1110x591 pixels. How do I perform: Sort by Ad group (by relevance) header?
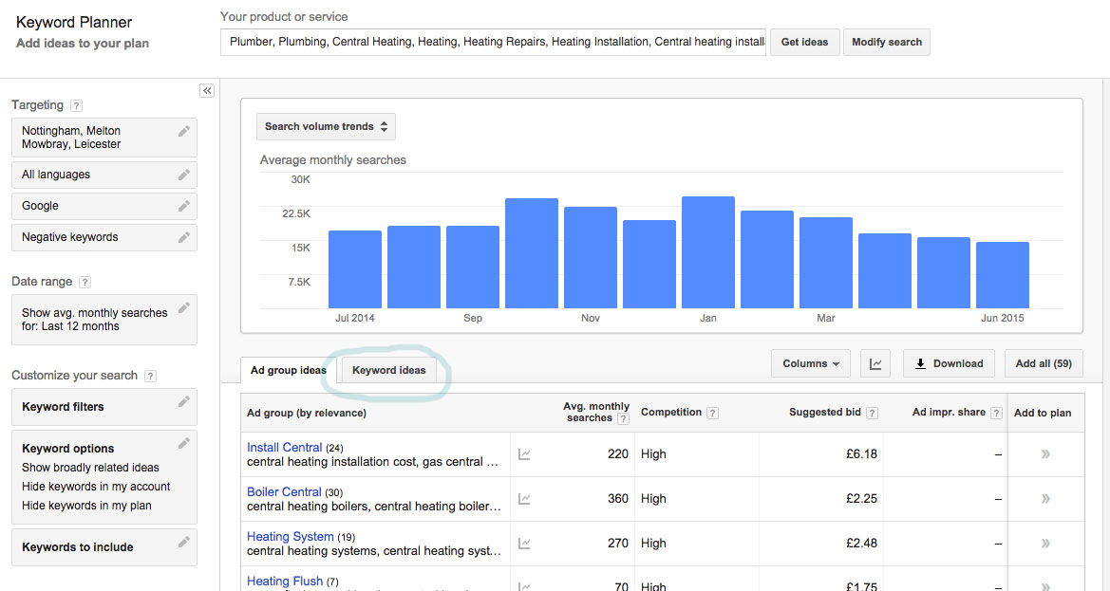(307, 413)
